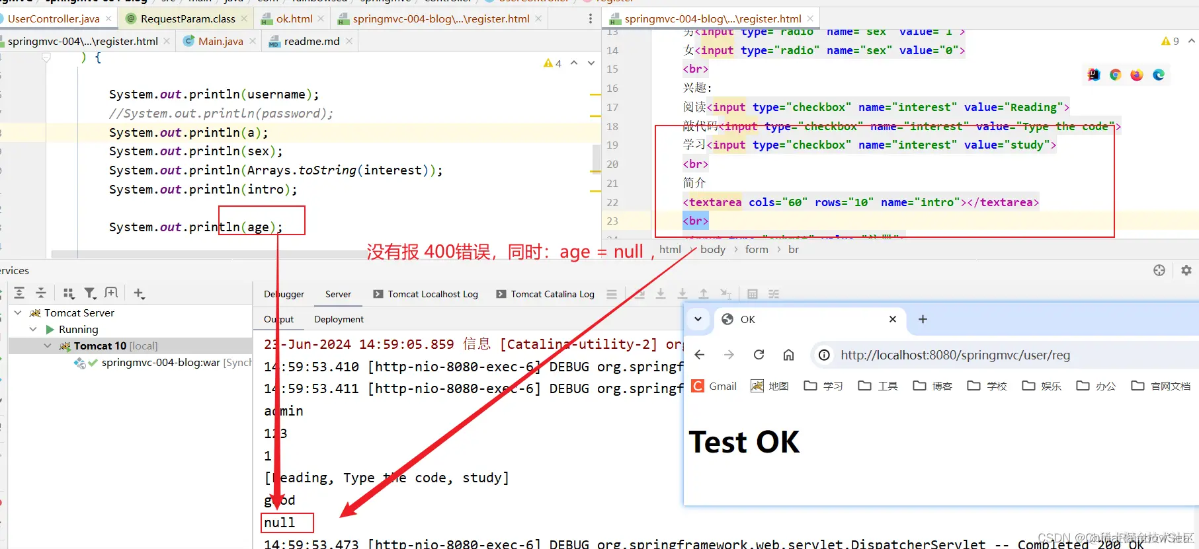This screenshot has height=549, width=1199.
Task: Reload the browser page
Action: (x=759, y=355)
